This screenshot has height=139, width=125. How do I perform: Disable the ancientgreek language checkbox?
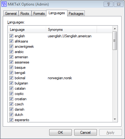coord(11,47)
